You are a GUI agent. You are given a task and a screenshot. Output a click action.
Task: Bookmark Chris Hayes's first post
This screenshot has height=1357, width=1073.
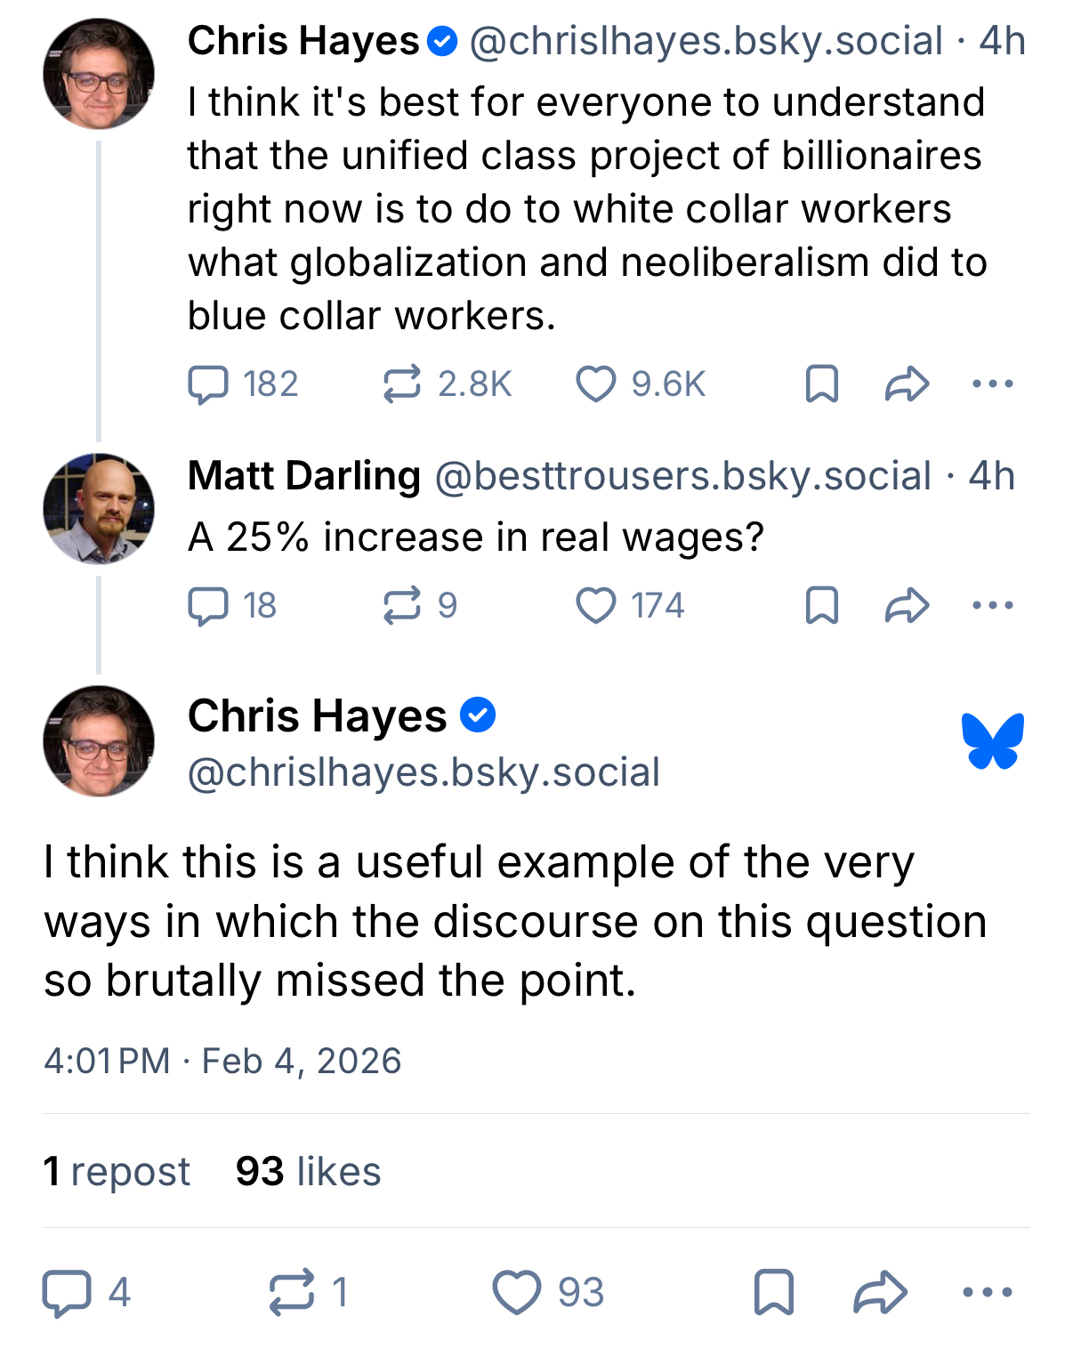pos(821,384)
